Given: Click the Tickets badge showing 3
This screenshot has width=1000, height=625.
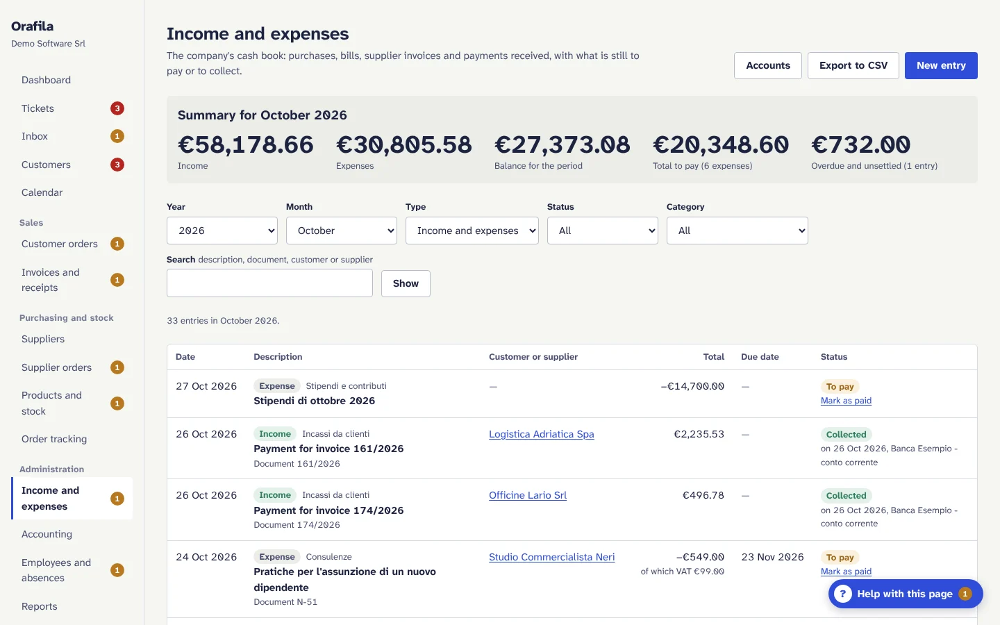Looking at the screenshot, I should coord(117,108).
